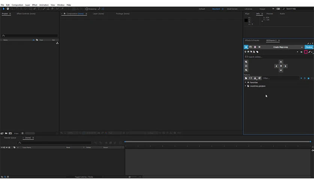Screen dimensions: 314x181
Task: Toggle the blue line filter option in Features
Action: click(305, 78)
